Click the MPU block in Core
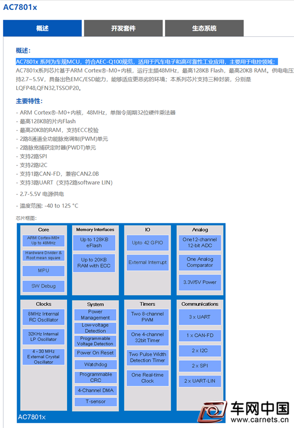This screenshot has width=294, height=428. coord(43,270)
